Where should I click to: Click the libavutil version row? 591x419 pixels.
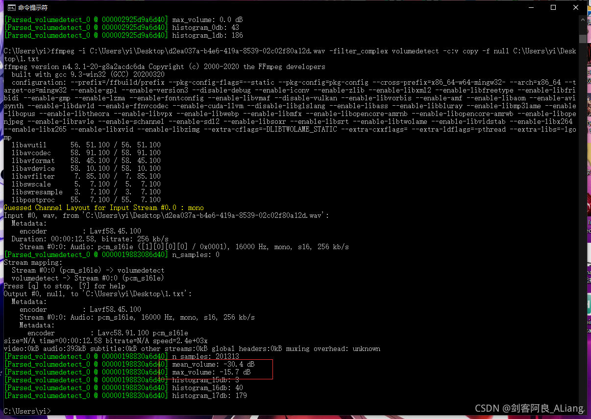86,145
